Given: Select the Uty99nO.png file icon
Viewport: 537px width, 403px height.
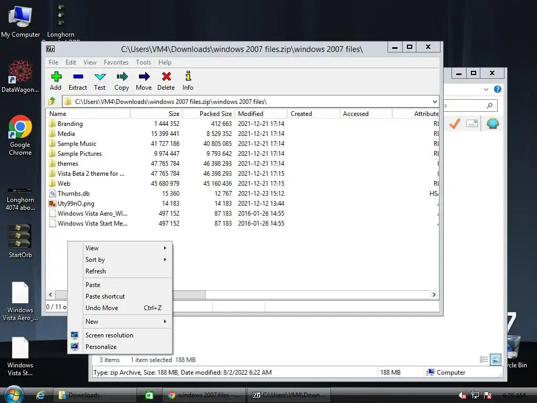Looking at the screenshot, I should (x=52, y=204).
